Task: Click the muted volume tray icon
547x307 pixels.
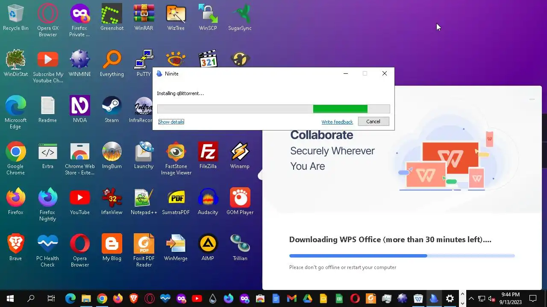Action: coord(492,298)
